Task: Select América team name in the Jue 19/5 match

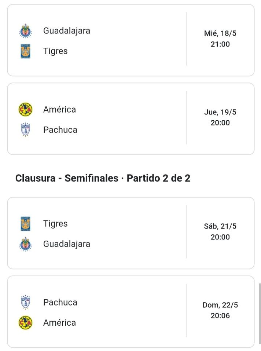Action: (59, 109)
